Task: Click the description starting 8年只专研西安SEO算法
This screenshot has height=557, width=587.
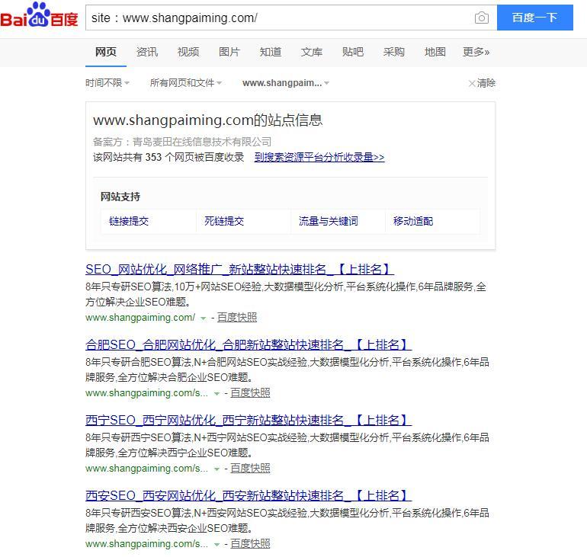Action: pos(287,520)
